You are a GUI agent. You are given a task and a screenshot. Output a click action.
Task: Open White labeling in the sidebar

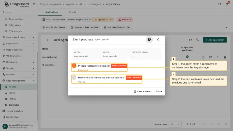tap(19, 56)
